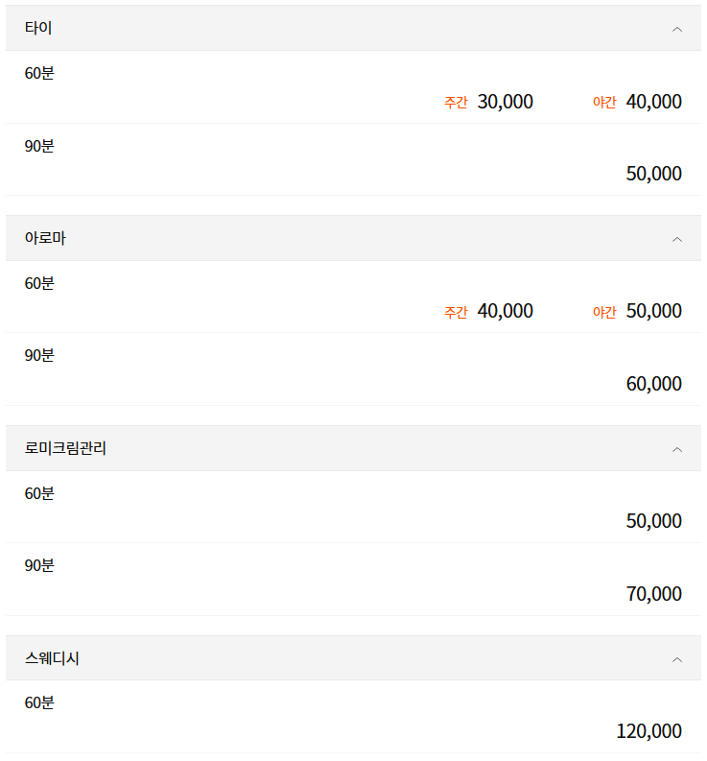Click the 야간 label in 아로마 row
The image size is (707, 761).
click(x=604, y=312)
